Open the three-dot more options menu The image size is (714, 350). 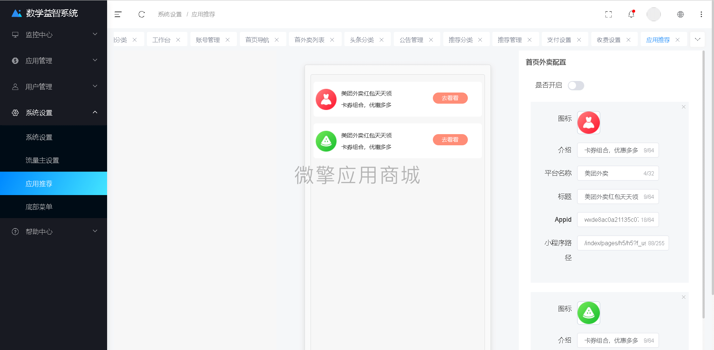click(701, 14)
